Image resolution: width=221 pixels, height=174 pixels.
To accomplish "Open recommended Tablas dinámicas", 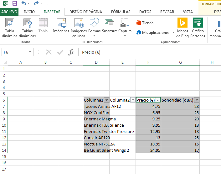I will pos(27,28).
